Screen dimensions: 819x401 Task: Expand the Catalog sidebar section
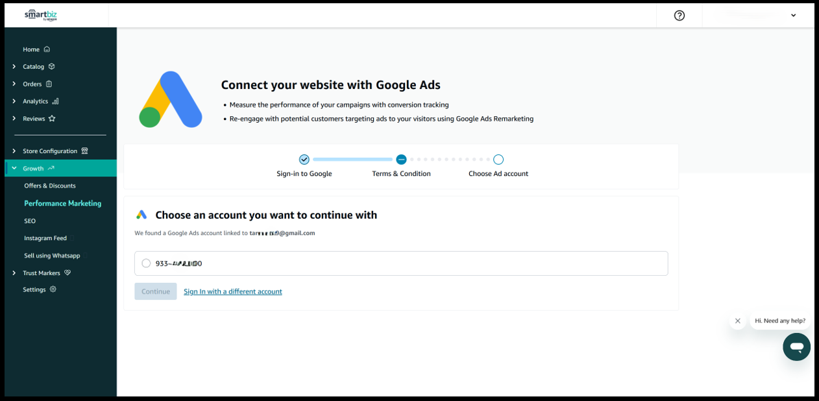point(14,66)
